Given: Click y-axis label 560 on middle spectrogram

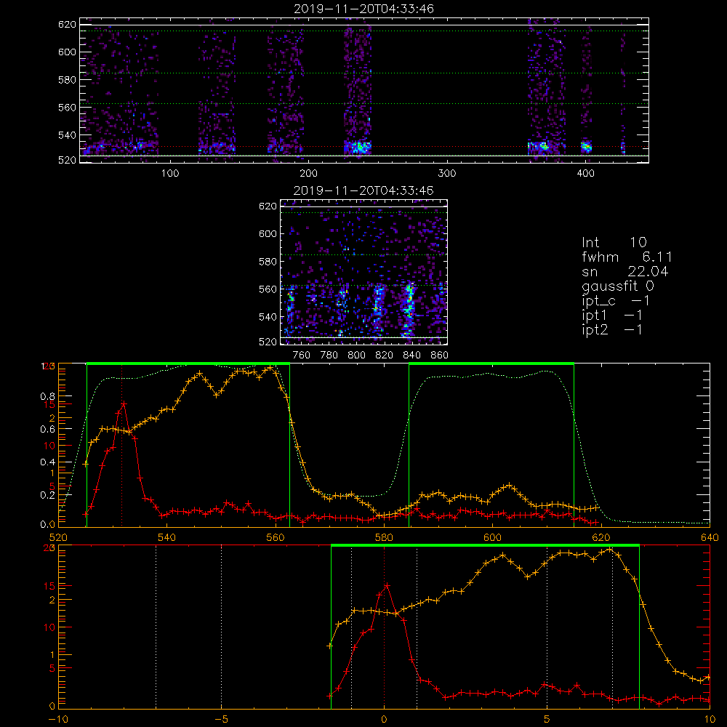Looking at the screenshot, I should [268, 289].
